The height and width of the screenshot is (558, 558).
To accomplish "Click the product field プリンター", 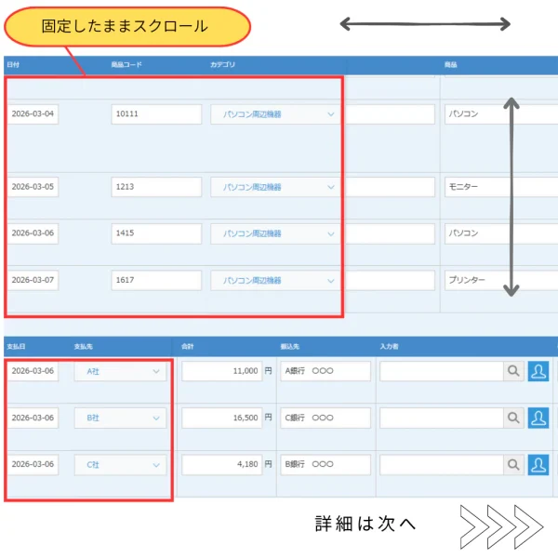I will (x=501, y=281).
